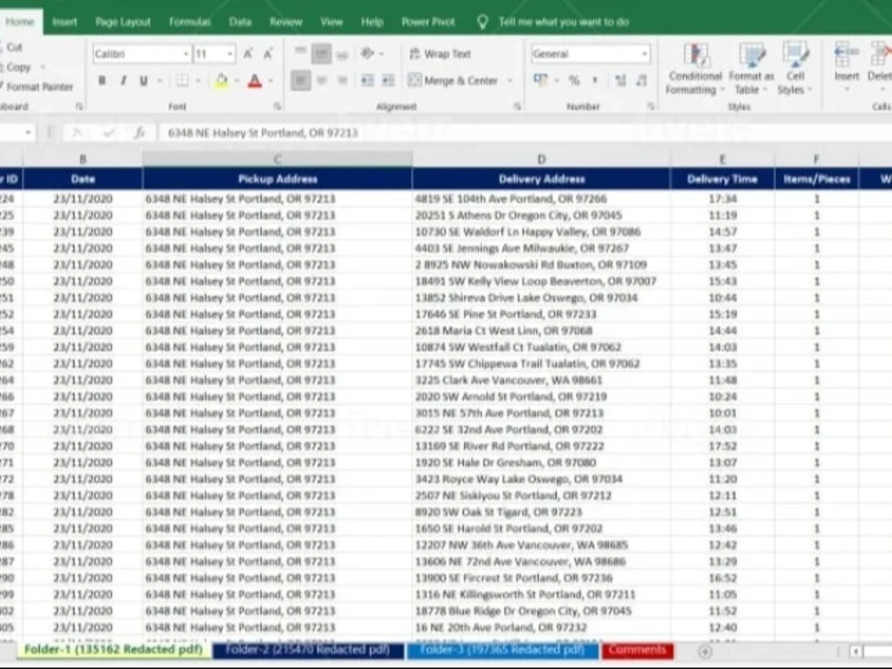Toggle Italic formatting
892x669 pixels.
pos(123,81)
